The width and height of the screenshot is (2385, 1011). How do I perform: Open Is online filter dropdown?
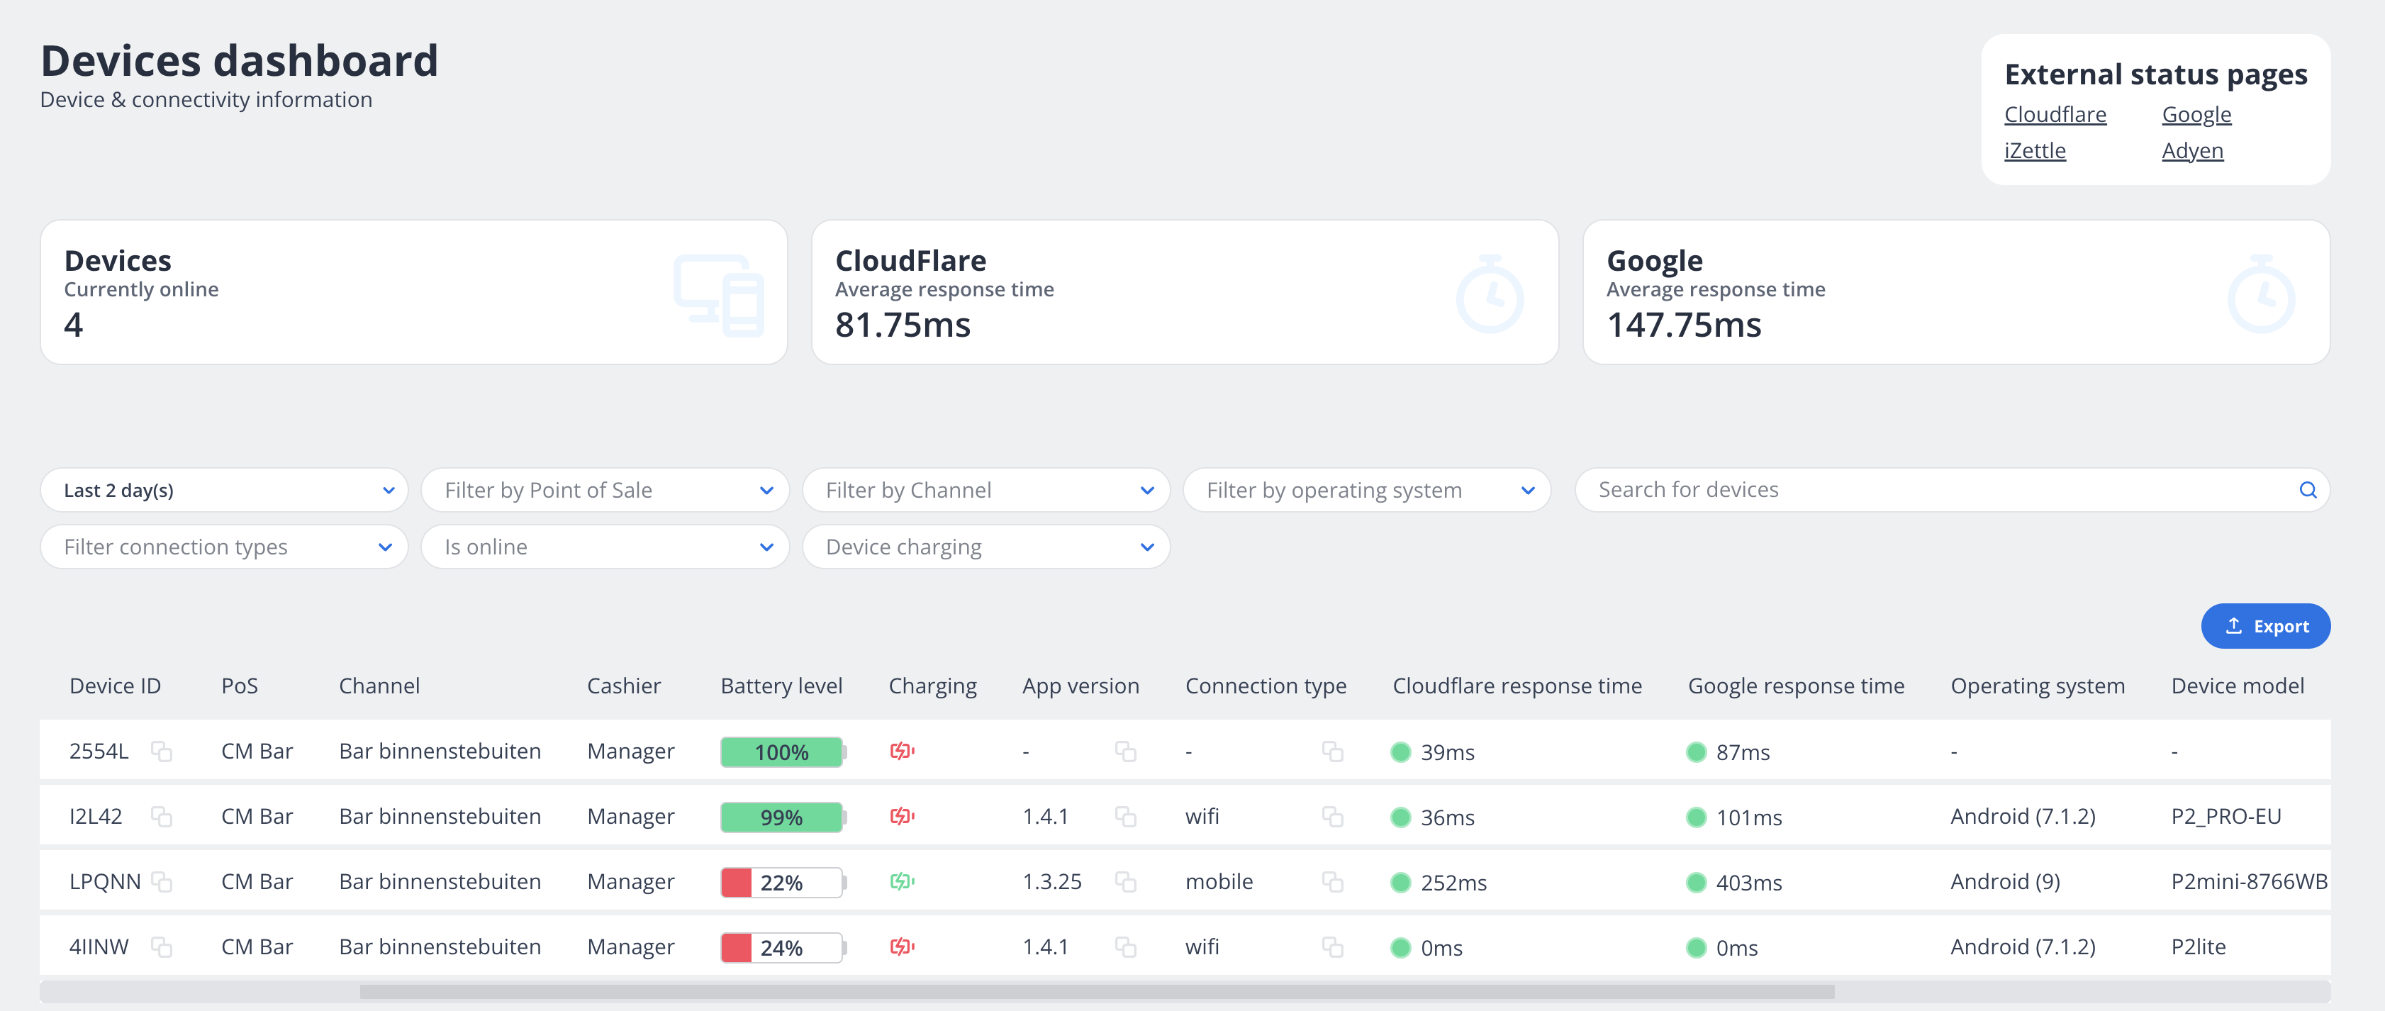(x=605, y=547)
